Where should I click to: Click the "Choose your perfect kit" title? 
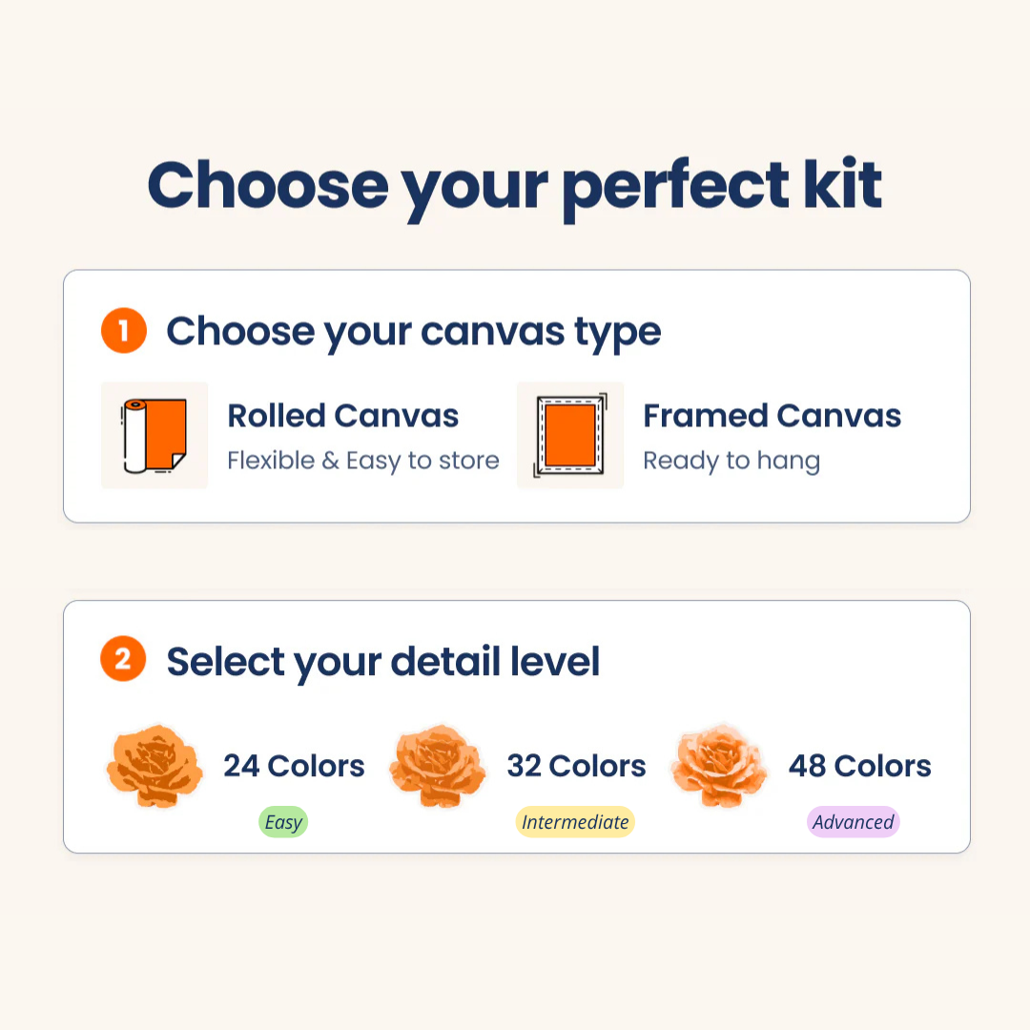click(x=515, y=185)
